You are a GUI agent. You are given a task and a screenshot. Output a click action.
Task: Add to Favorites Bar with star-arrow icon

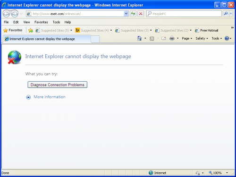coord(31,30)
